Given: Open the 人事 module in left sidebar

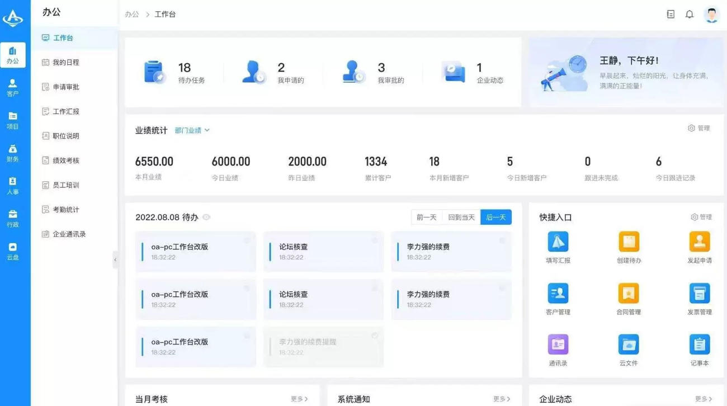Looking at the screenshot, I should coord(12,186).
